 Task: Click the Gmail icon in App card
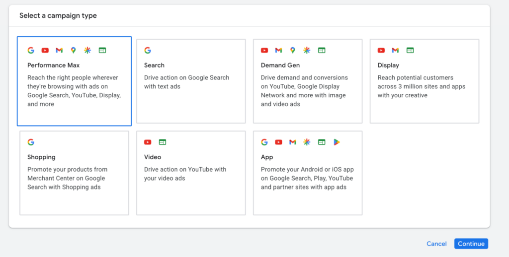click(293, 142)
